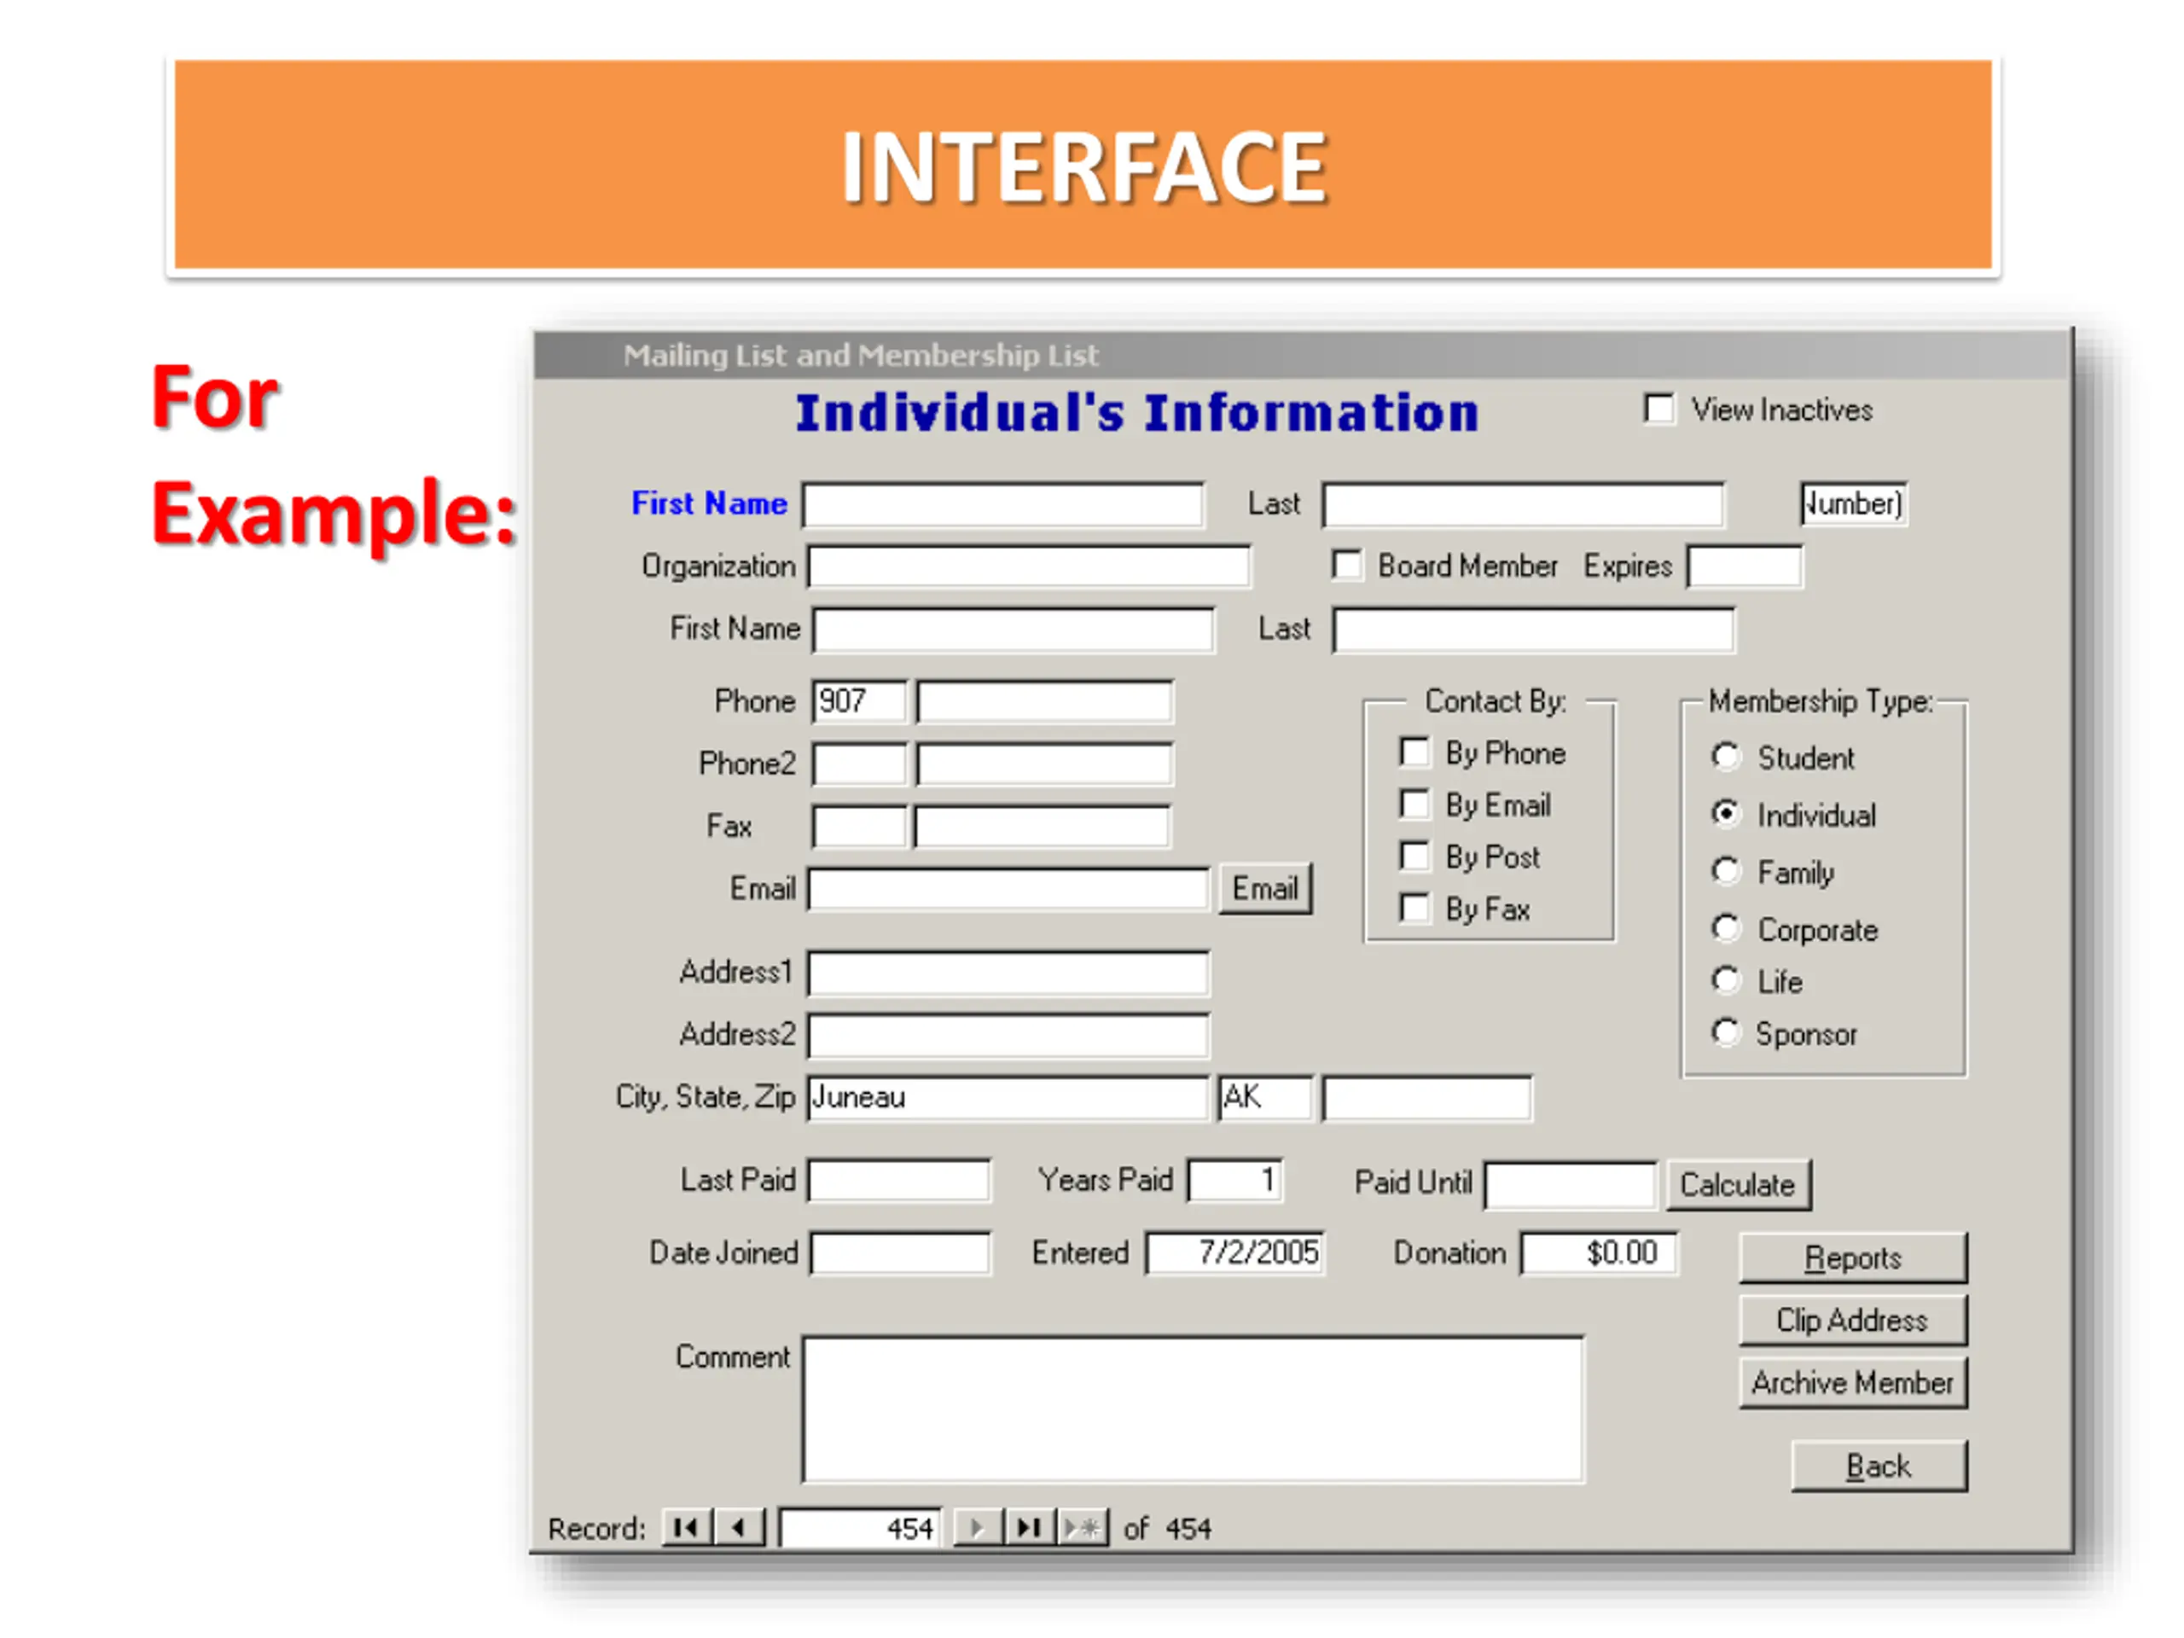
Task: Go to next record arrow
Action: (978, 1527)
